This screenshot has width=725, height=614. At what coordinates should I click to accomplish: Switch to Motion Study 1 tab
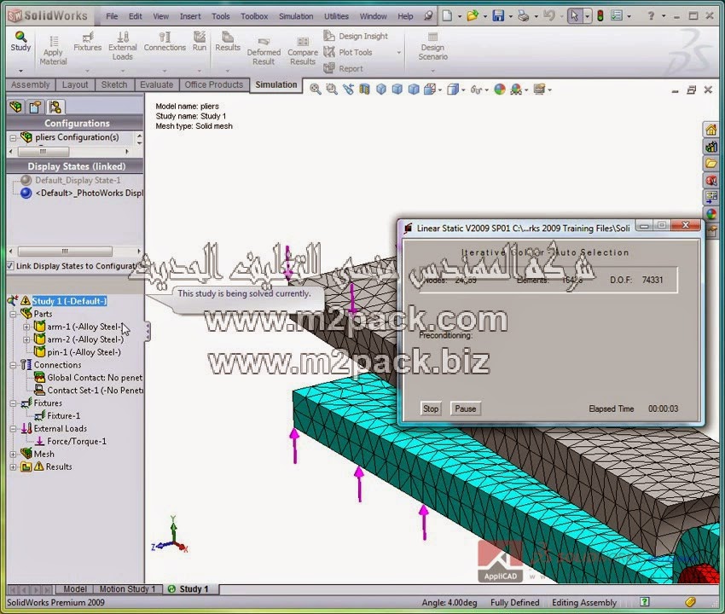tap(128, 588)
